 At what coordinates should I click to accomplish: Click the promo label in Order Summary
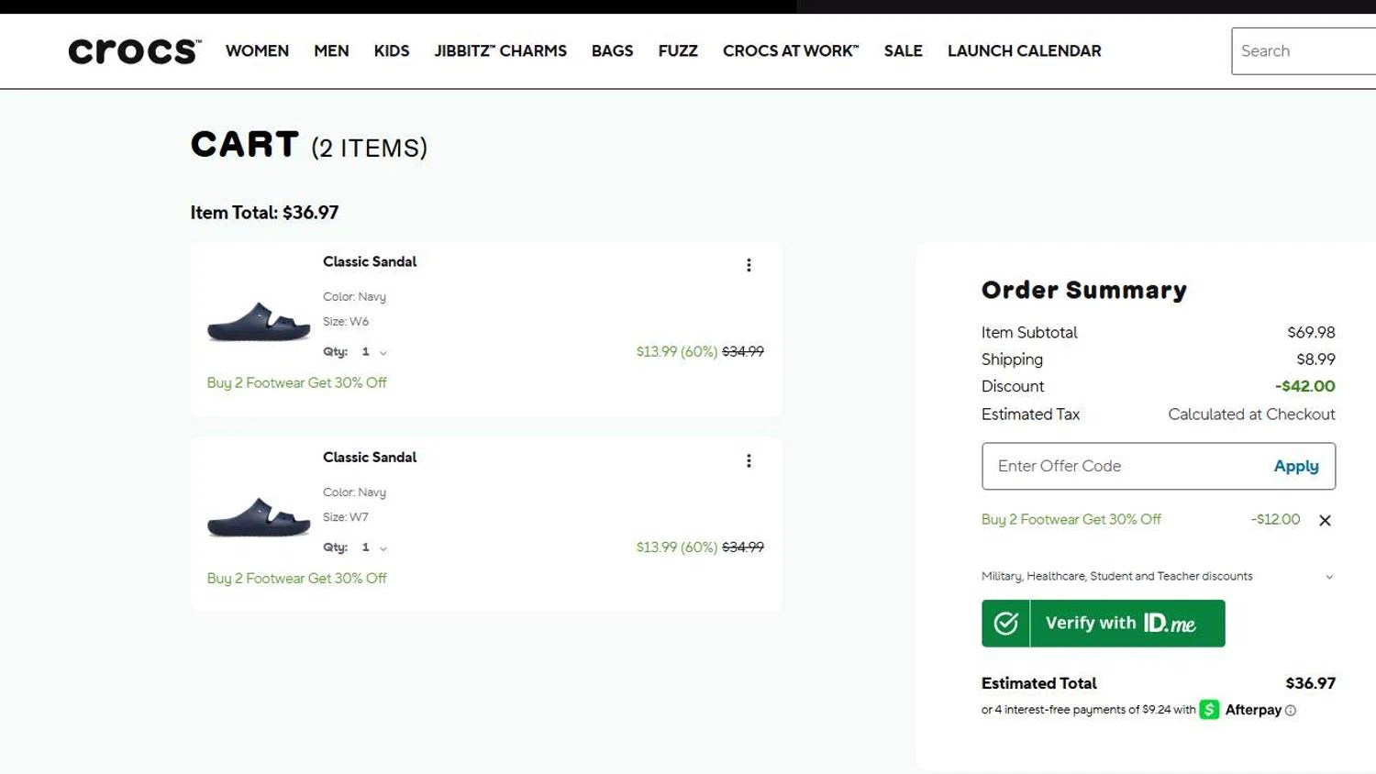pos(1071,519)
